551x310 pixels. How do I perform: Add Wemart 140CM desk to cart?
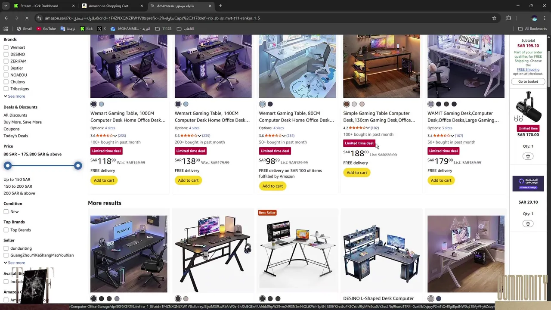point(188,180)
